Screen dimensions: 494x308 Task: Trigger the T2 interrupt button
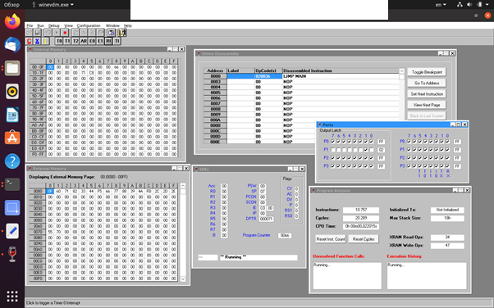pyautogui.click(x=75, y=41)
